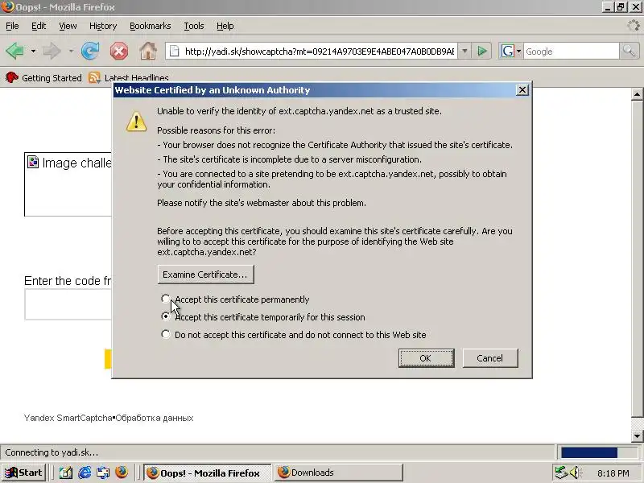Go to the Home page icon
Screen dimensions: 644x483
click(x=148, y=52)
